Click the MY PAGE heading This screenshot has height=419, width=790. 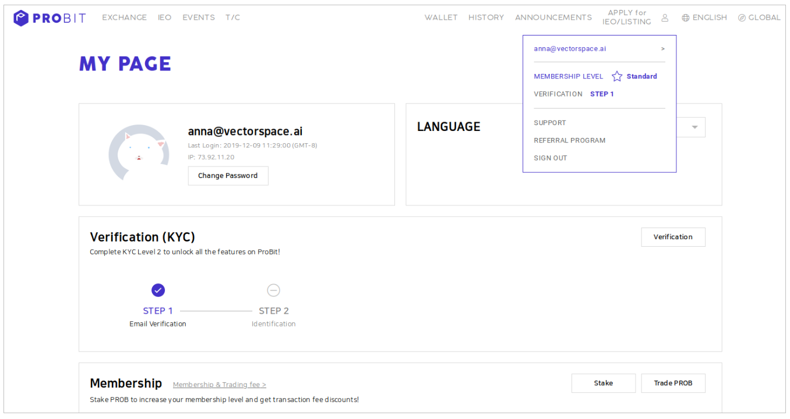(x=125, y=63)
